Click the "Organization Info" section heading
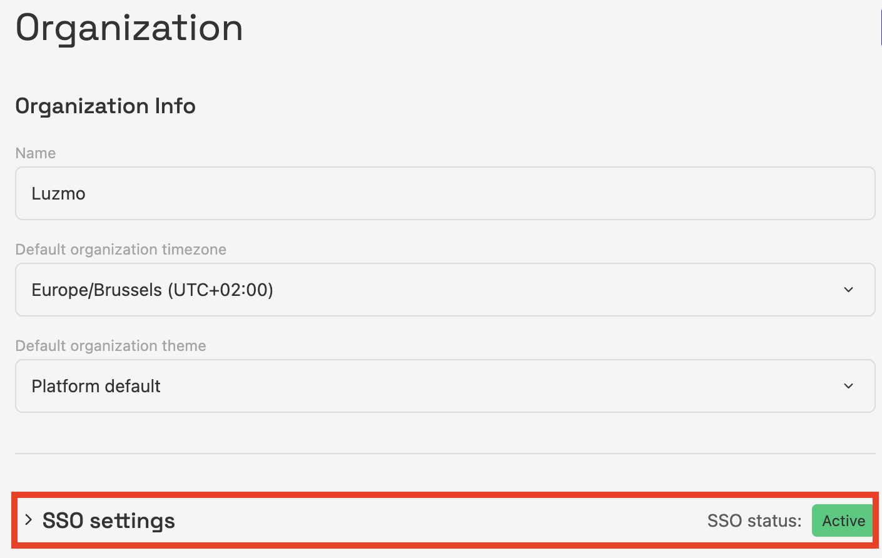 pyautogui.click(x=105, y=106)
